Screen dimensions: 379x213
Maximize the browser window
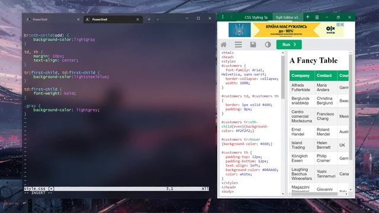pyautogui.click(x=338, y=17)
